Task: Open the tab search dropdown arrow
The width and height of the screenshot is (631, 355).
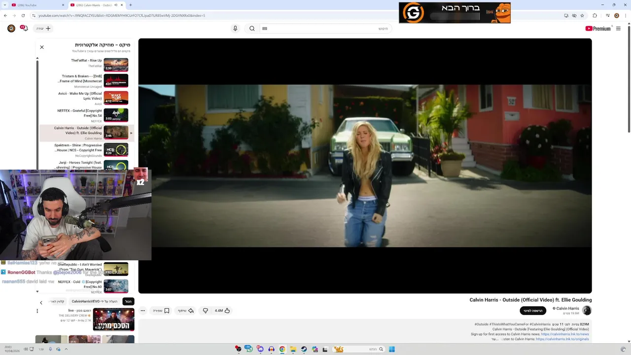Action: [4, 5]
